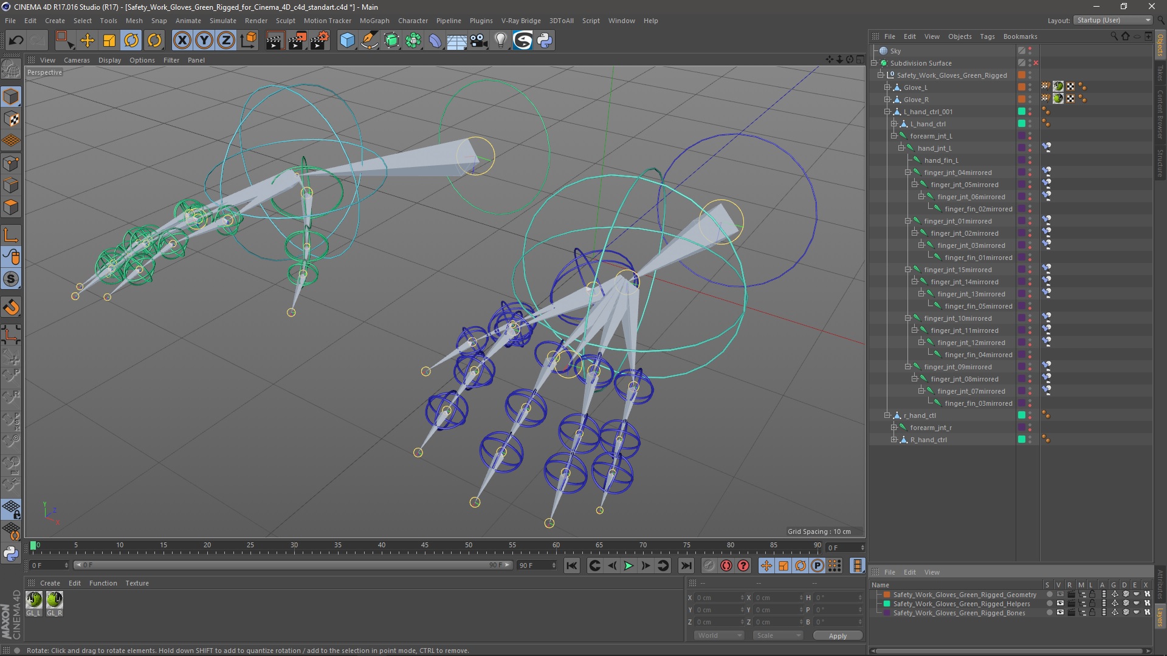Viewport: 1167px width, 656px height.
Task: Toggle autokeying button
Action: click(x=726, y=565)
